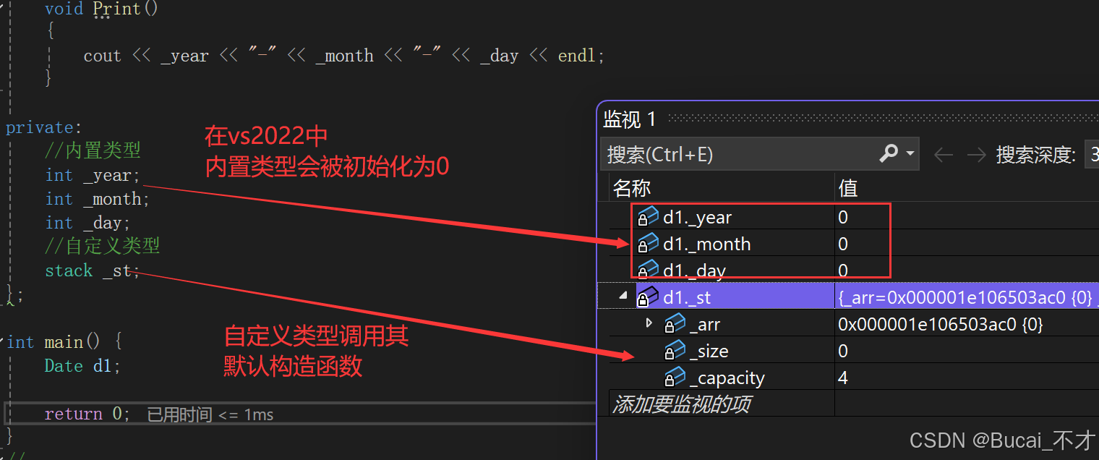Screen dimensions: 1099x460
Task: Open the search depth value box
Action: (1092, 155)
